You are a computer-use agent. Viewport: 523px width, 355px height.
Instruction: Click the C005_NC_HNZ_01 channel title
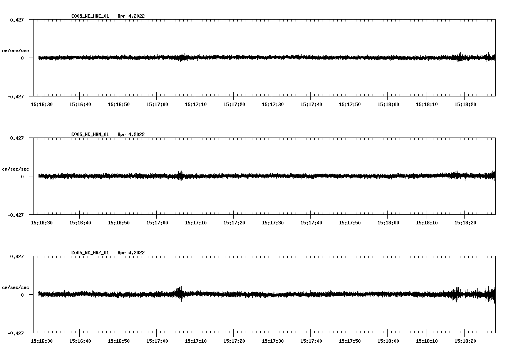point(90,253)
